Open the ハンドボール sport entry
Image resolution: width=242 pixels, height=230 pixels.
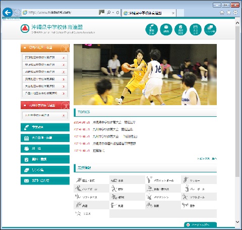92,188
